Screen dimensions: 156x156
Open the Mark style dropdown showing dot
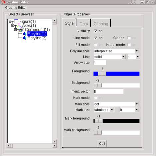(137, 104)
